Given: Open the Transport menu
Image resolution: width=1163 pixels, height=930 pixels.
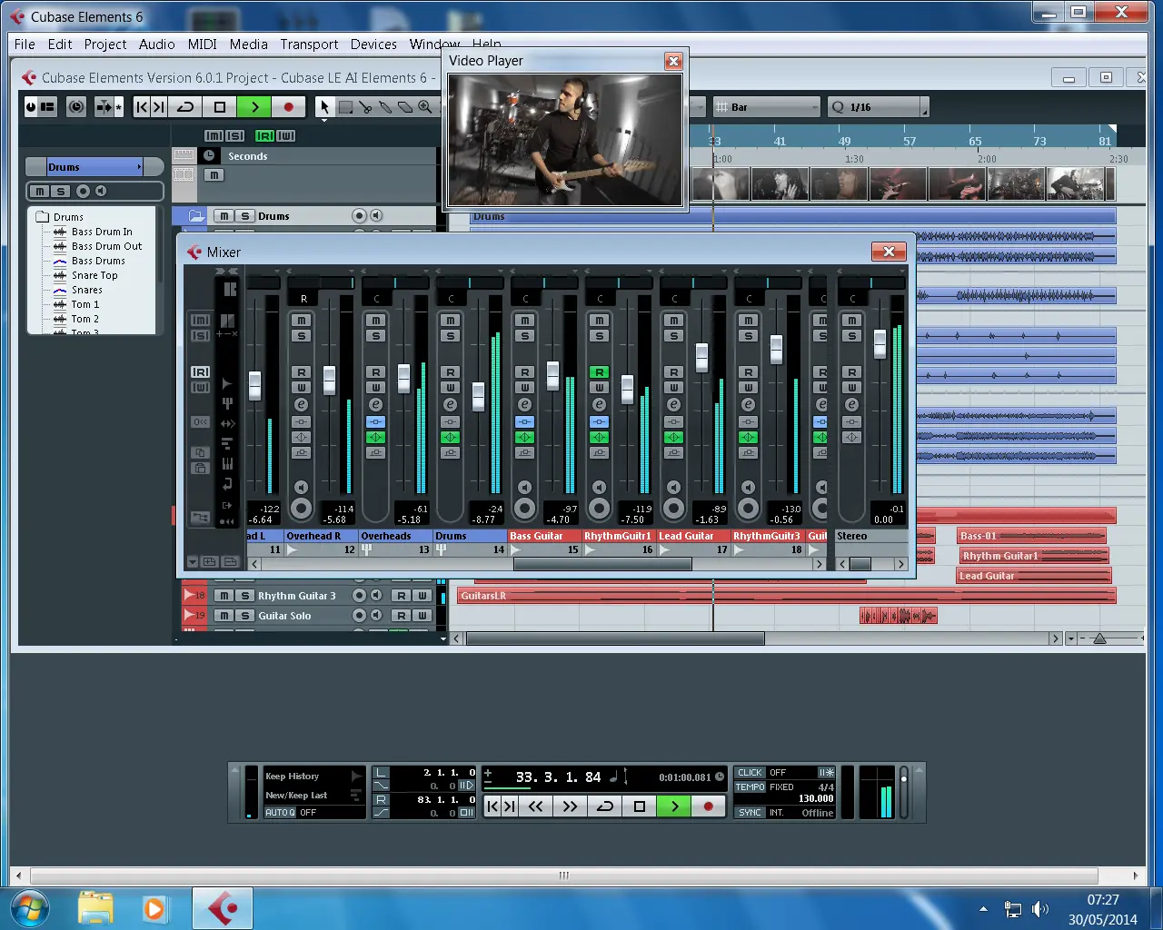Looking at the screenshot, I should pyautogui.click(x=309, y=45).
